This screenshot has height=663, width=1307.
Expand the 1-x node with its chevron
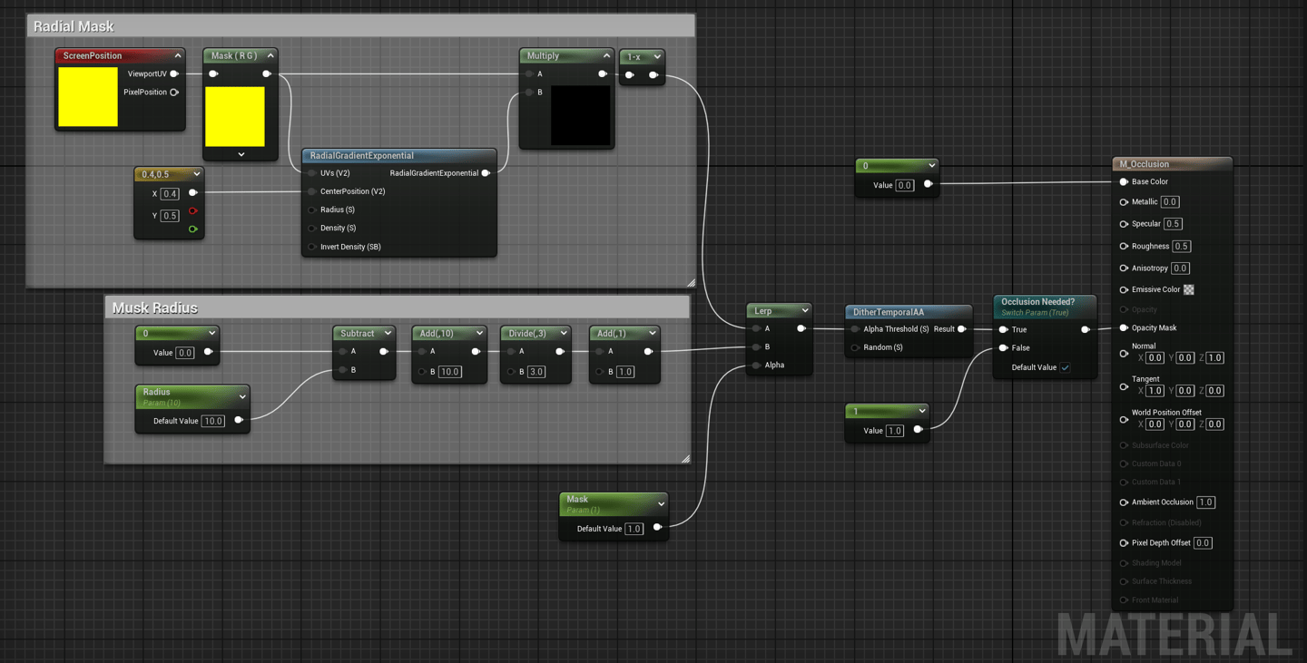pyautogui.click(x=657, y=56)
